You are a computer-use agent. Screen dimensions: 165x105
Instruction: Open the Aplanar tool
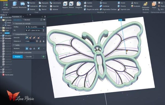click(x=54, y=9)
